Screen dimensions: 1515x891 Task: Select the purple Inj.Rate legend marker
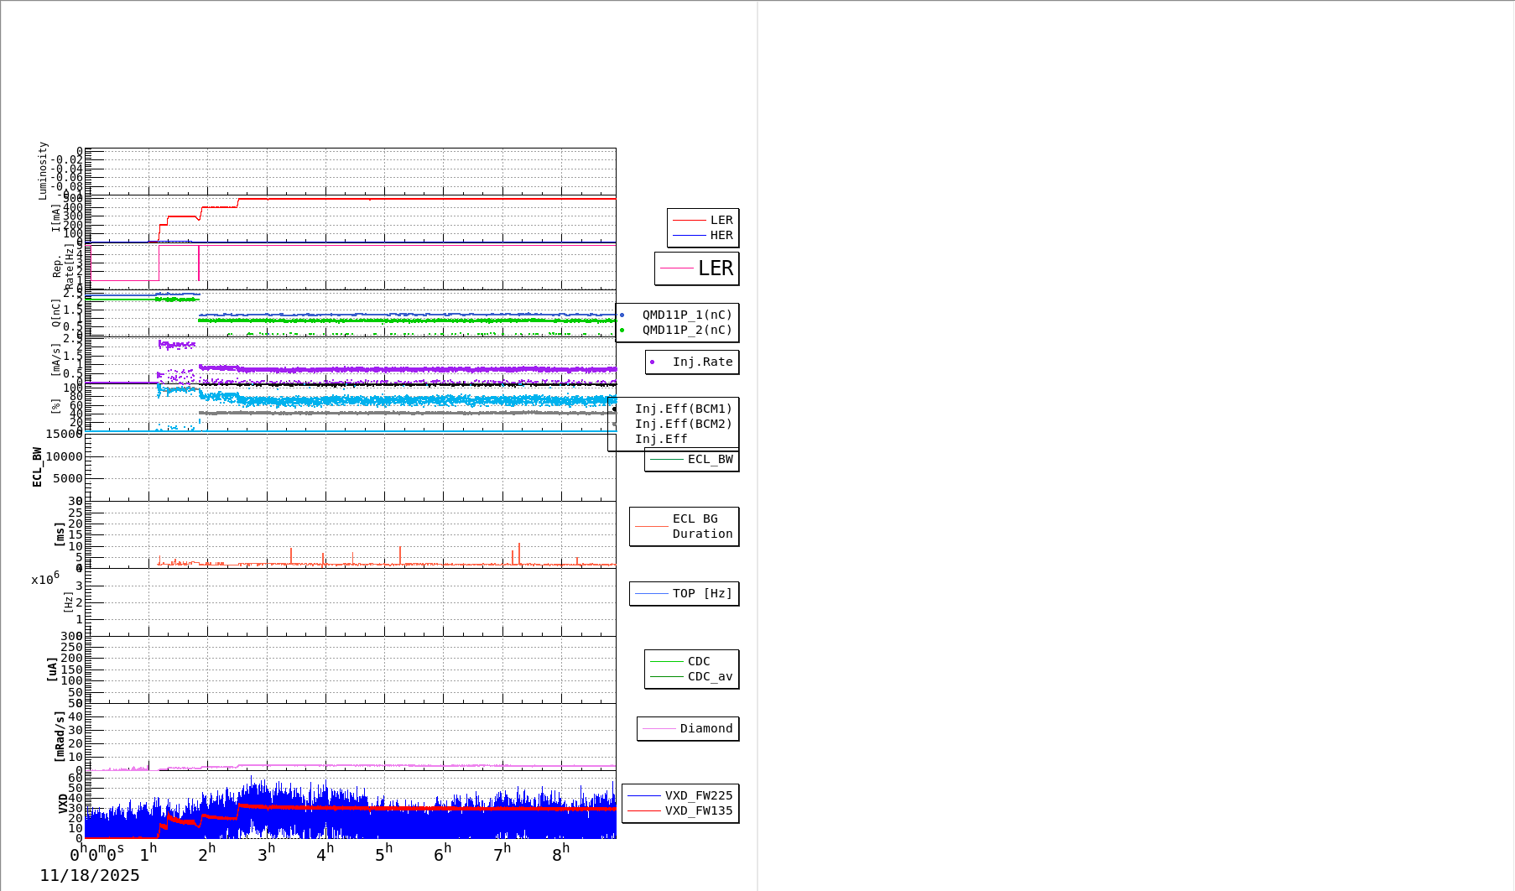point(653,362)
